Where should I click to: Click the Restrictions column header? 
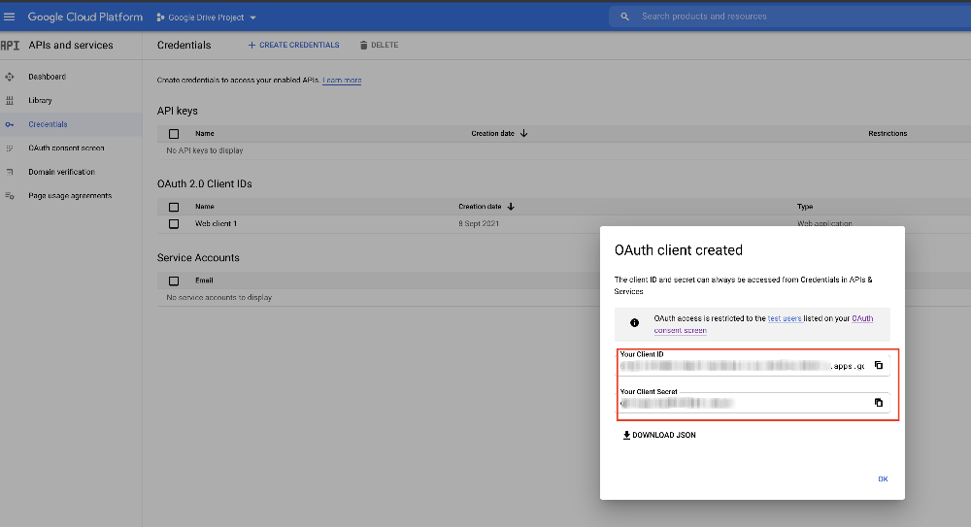pyautogui.click(x=887, y=133)
